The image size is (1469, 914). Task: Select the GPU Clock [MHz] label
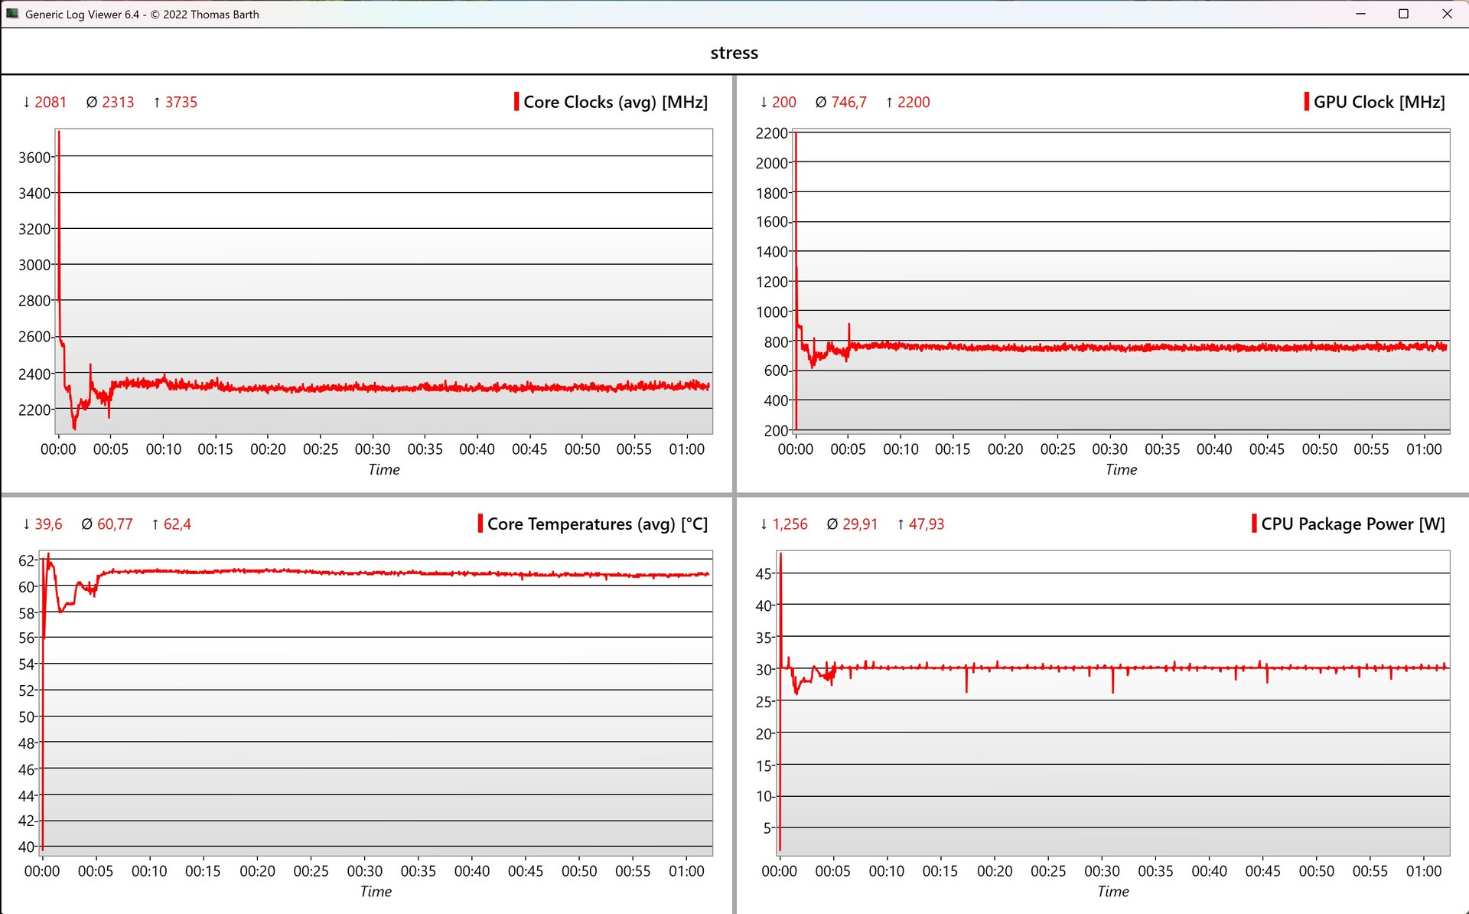coord(1379,102)
